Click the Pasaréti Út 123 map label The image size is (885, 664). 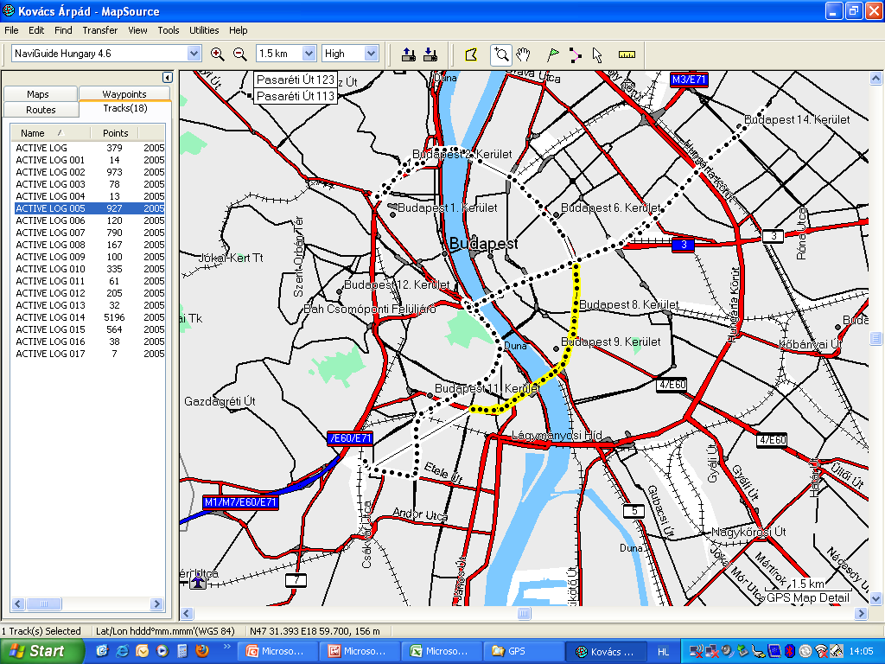click(x=296, y=80)
